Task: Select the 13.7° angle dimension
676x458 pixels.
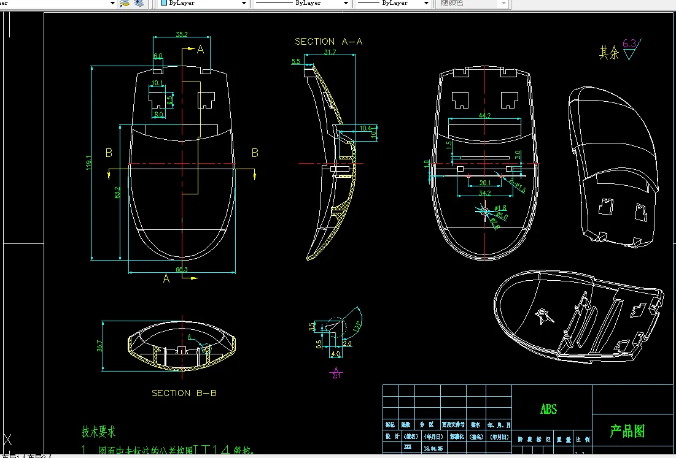Action: click(x=357, y=326)
